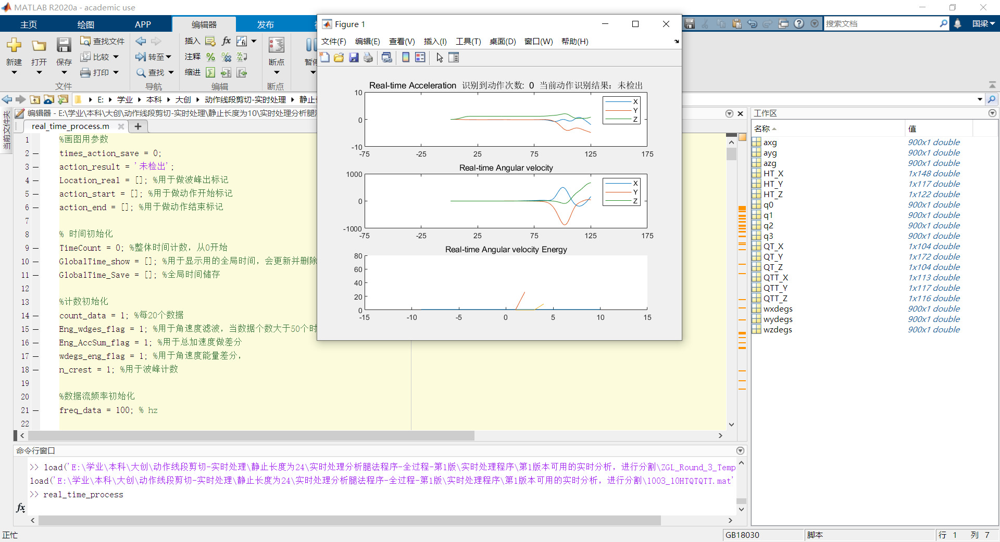Click the Link Plot icon in Figure toolbar
The width and height of the screenshot is (1000, 542).
[x=386, y=58]
